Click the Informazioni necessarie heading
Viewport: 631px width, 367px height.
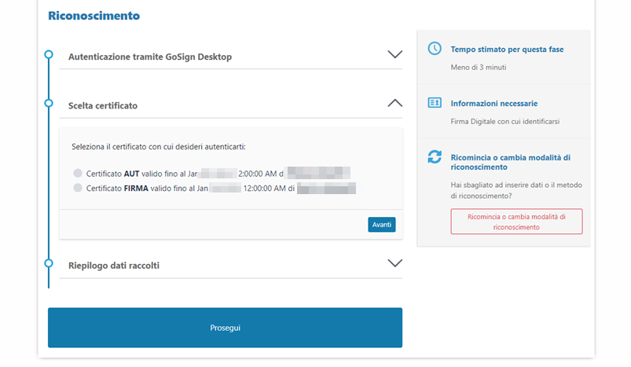click(x=493, y=103)
